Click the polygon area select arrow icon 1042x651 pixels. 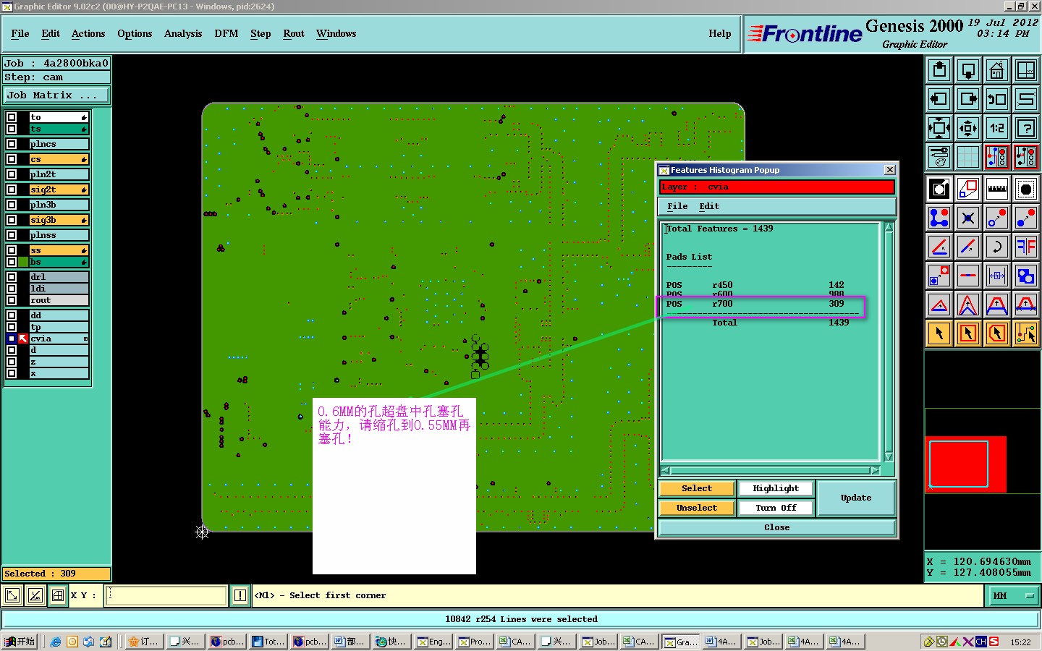pyautogui.click(x=996, y=333)
